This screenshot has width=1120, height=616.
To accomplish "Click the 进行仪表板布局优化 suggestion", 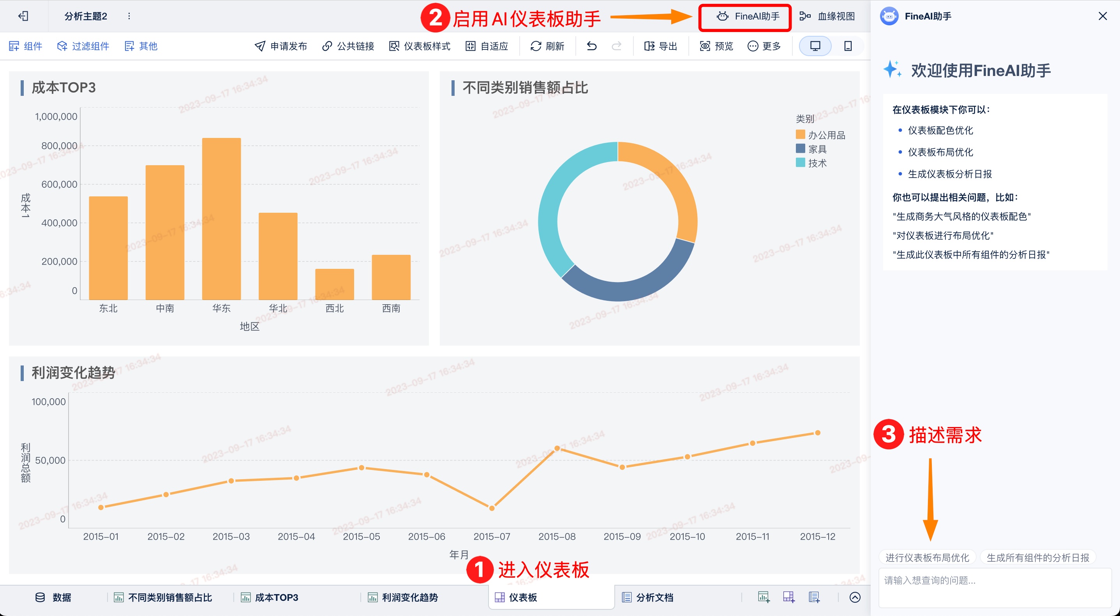I will click(927, 557).
